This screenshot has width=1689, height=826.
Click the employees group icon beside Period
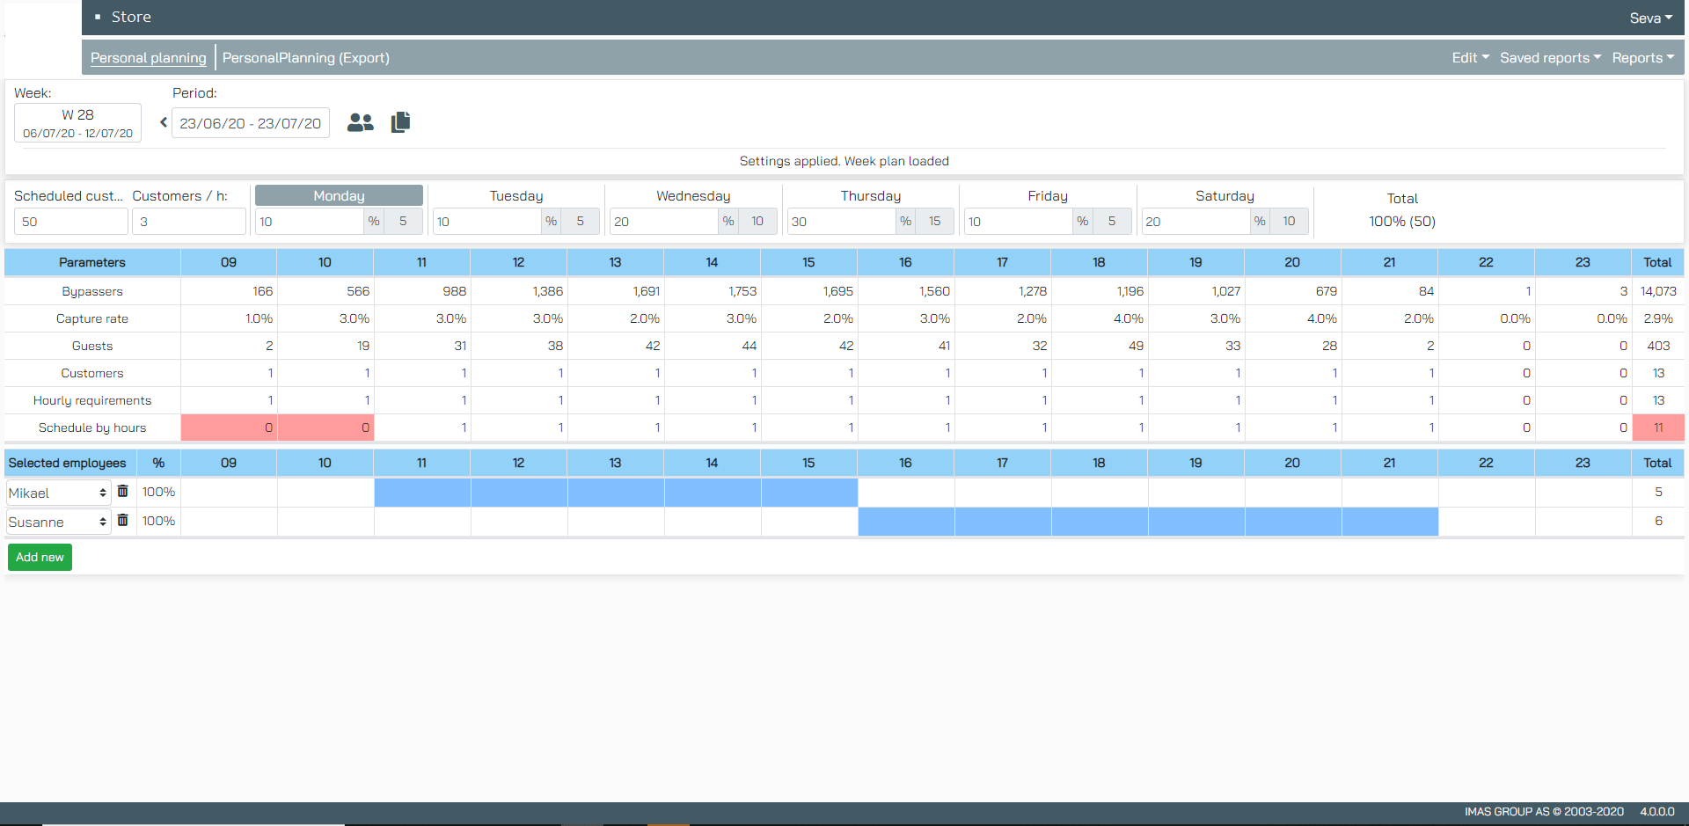click(x=360, y=123)
